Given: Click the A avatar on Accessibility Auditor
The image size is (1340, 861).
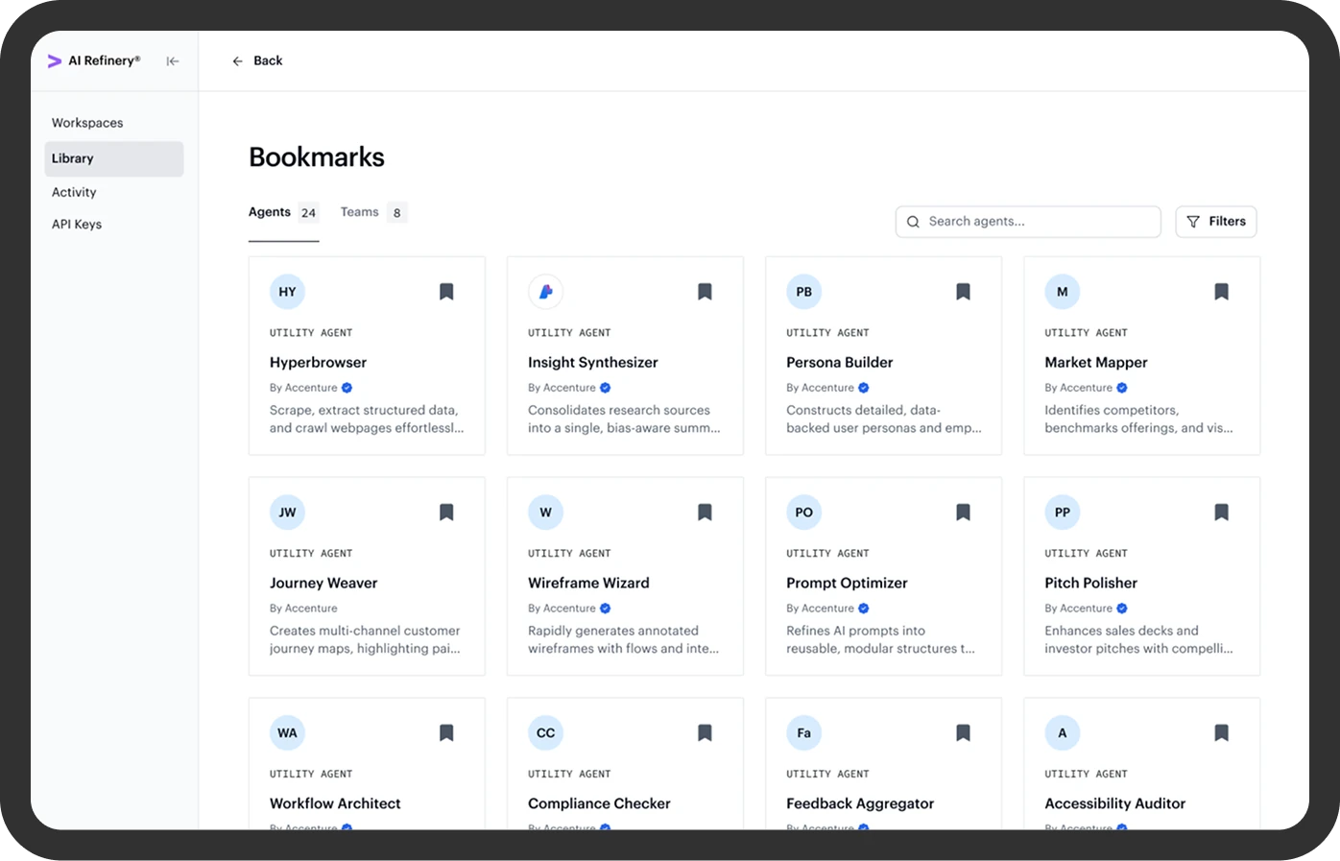Looking at the screenshot, I should point(1062,733).
